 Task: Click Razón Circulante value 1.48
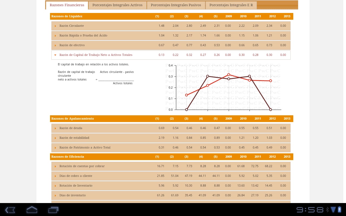tap(161, 26)
